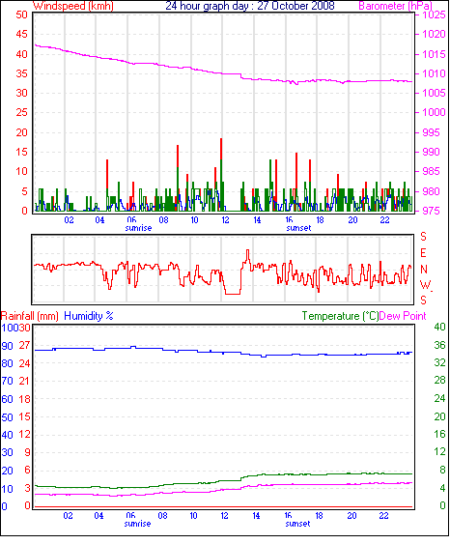This screenshot has height=544, width=450.
Task: Click the 12 hour tick on the wind graph
Action: pyautogui.click(x=226, y=220)
